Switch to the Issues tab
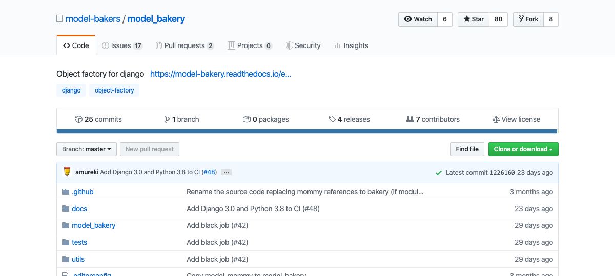Screen dimensions: 615x276 pos(122,45)
